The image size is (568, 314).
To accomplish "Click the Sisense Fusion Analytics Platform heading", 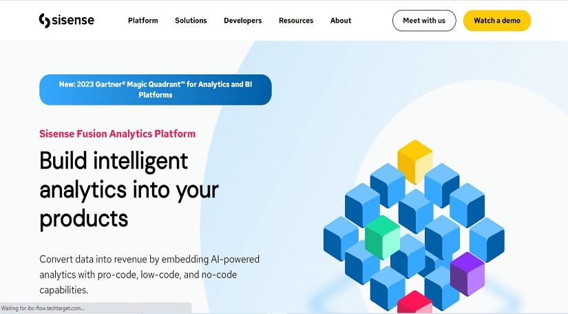I will pyautogui.click(x=117, y=134).
